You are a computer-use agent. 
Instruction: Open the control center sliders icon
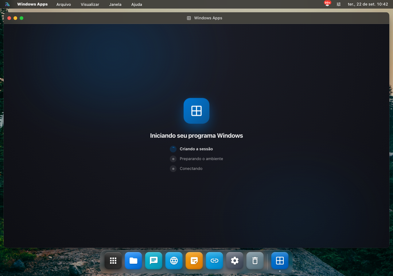(x=339, y=4)
